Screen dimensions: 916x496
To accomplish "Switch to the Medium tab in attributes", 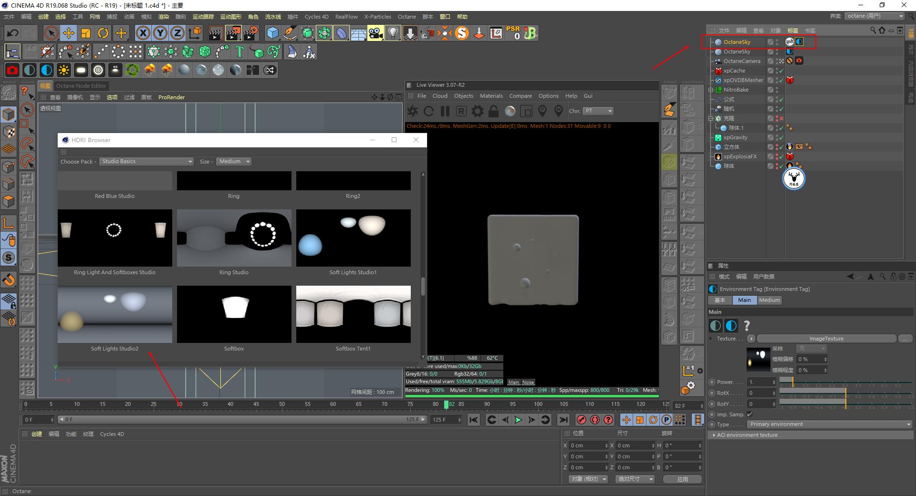I will (769, 300).
